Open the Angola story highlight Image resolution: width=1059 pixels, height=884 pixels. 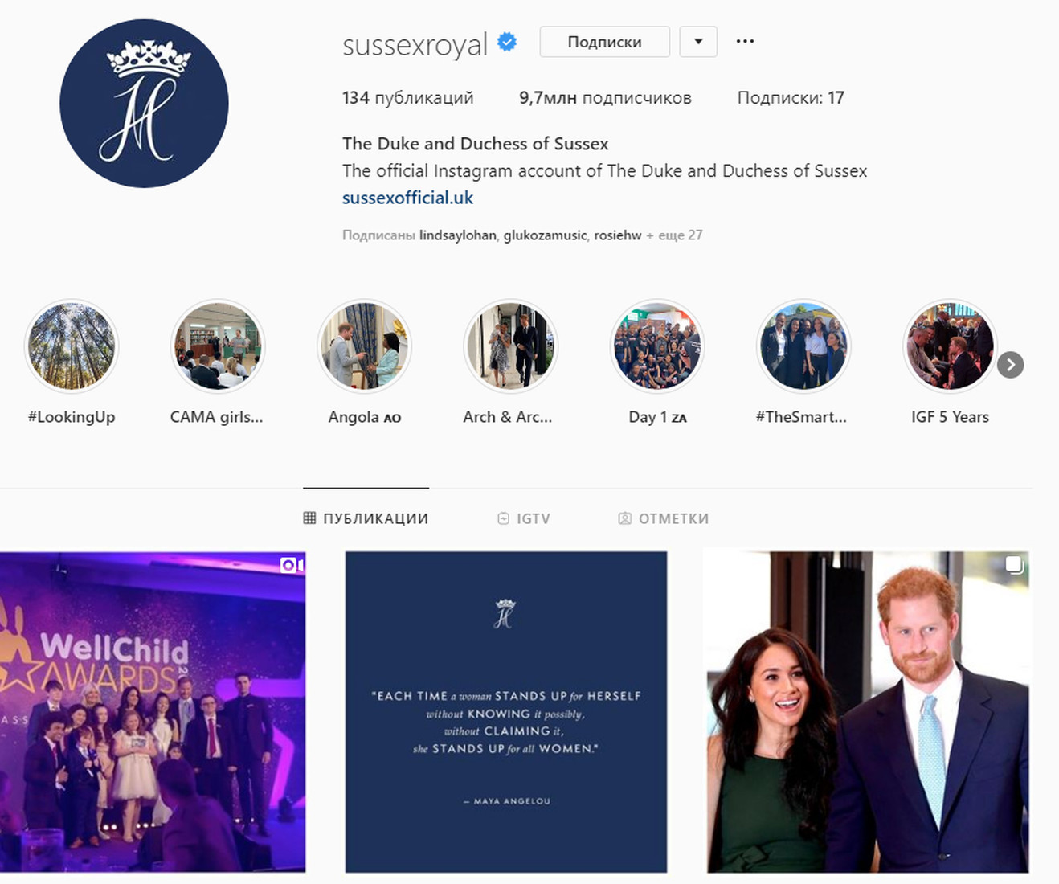[x=364, y=346]
